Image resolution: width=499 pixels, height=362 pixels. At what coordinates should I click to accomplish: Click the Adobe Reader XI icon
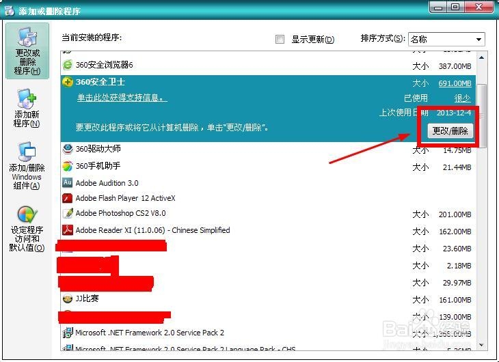[x=68, y=230]
